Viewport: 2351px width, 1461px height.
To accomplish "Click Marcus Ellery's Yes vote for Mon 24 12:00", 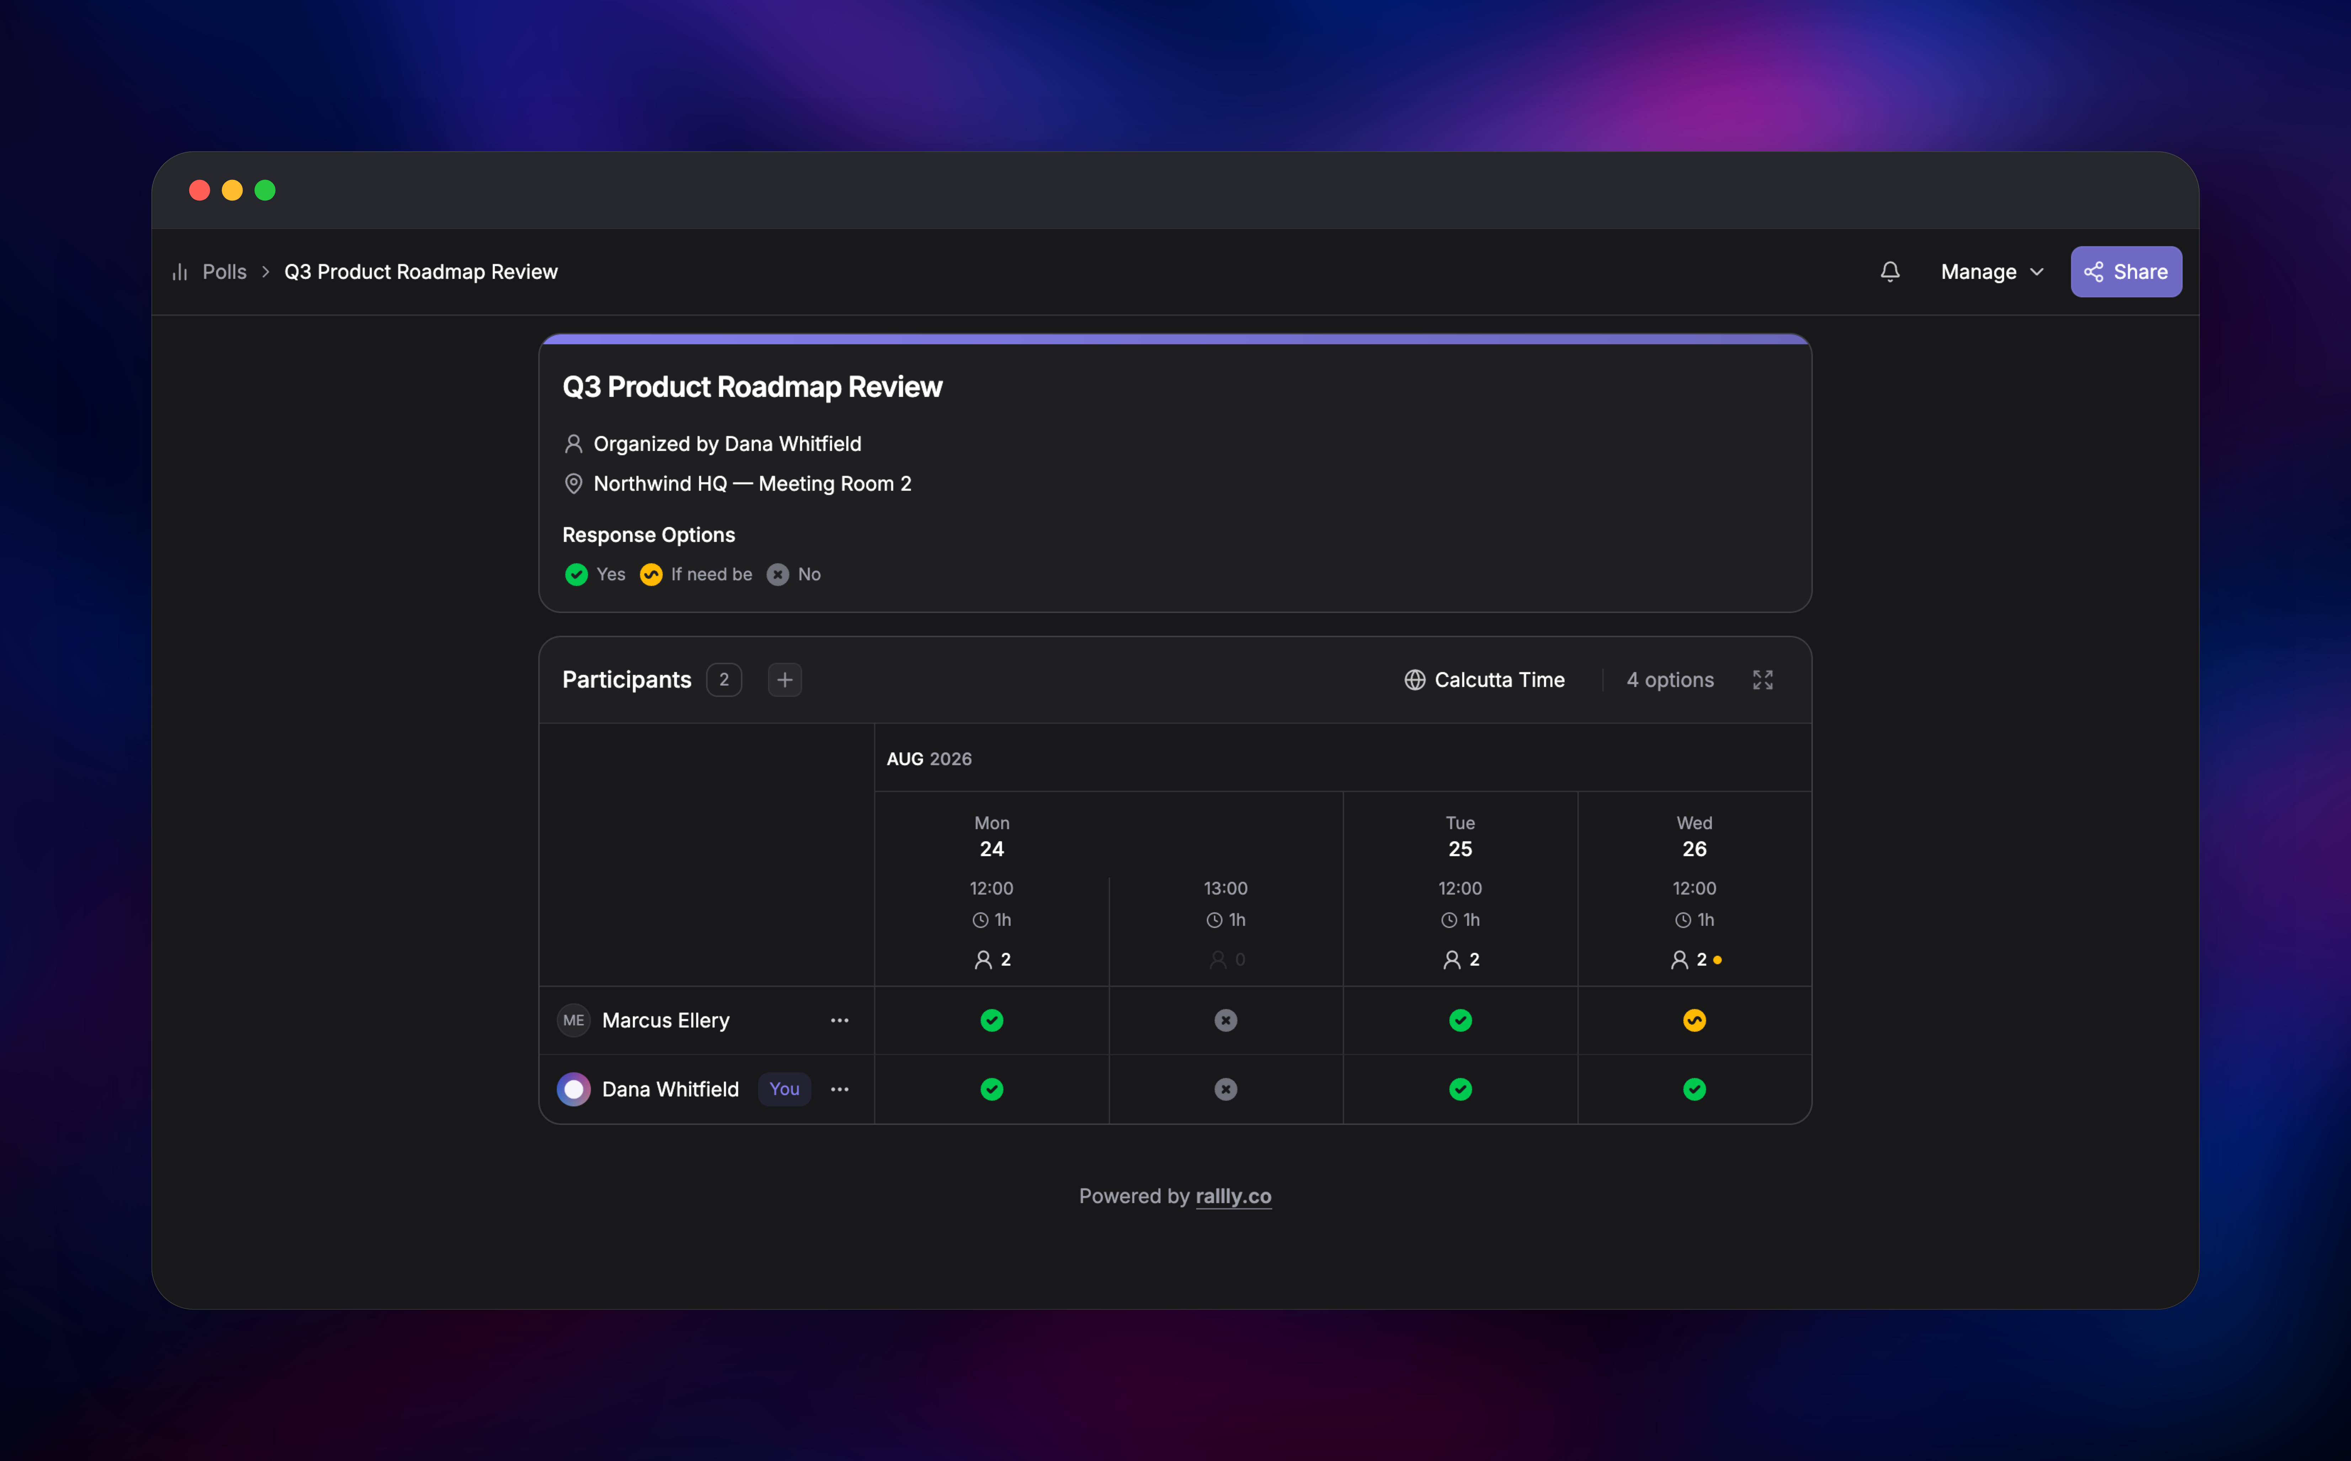I will pos(992,1020).
